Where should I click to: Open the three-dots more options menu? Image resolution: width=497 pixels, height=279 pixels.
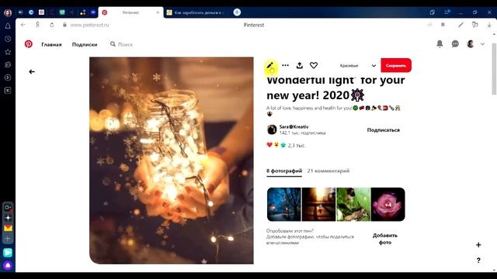[285, 65]
